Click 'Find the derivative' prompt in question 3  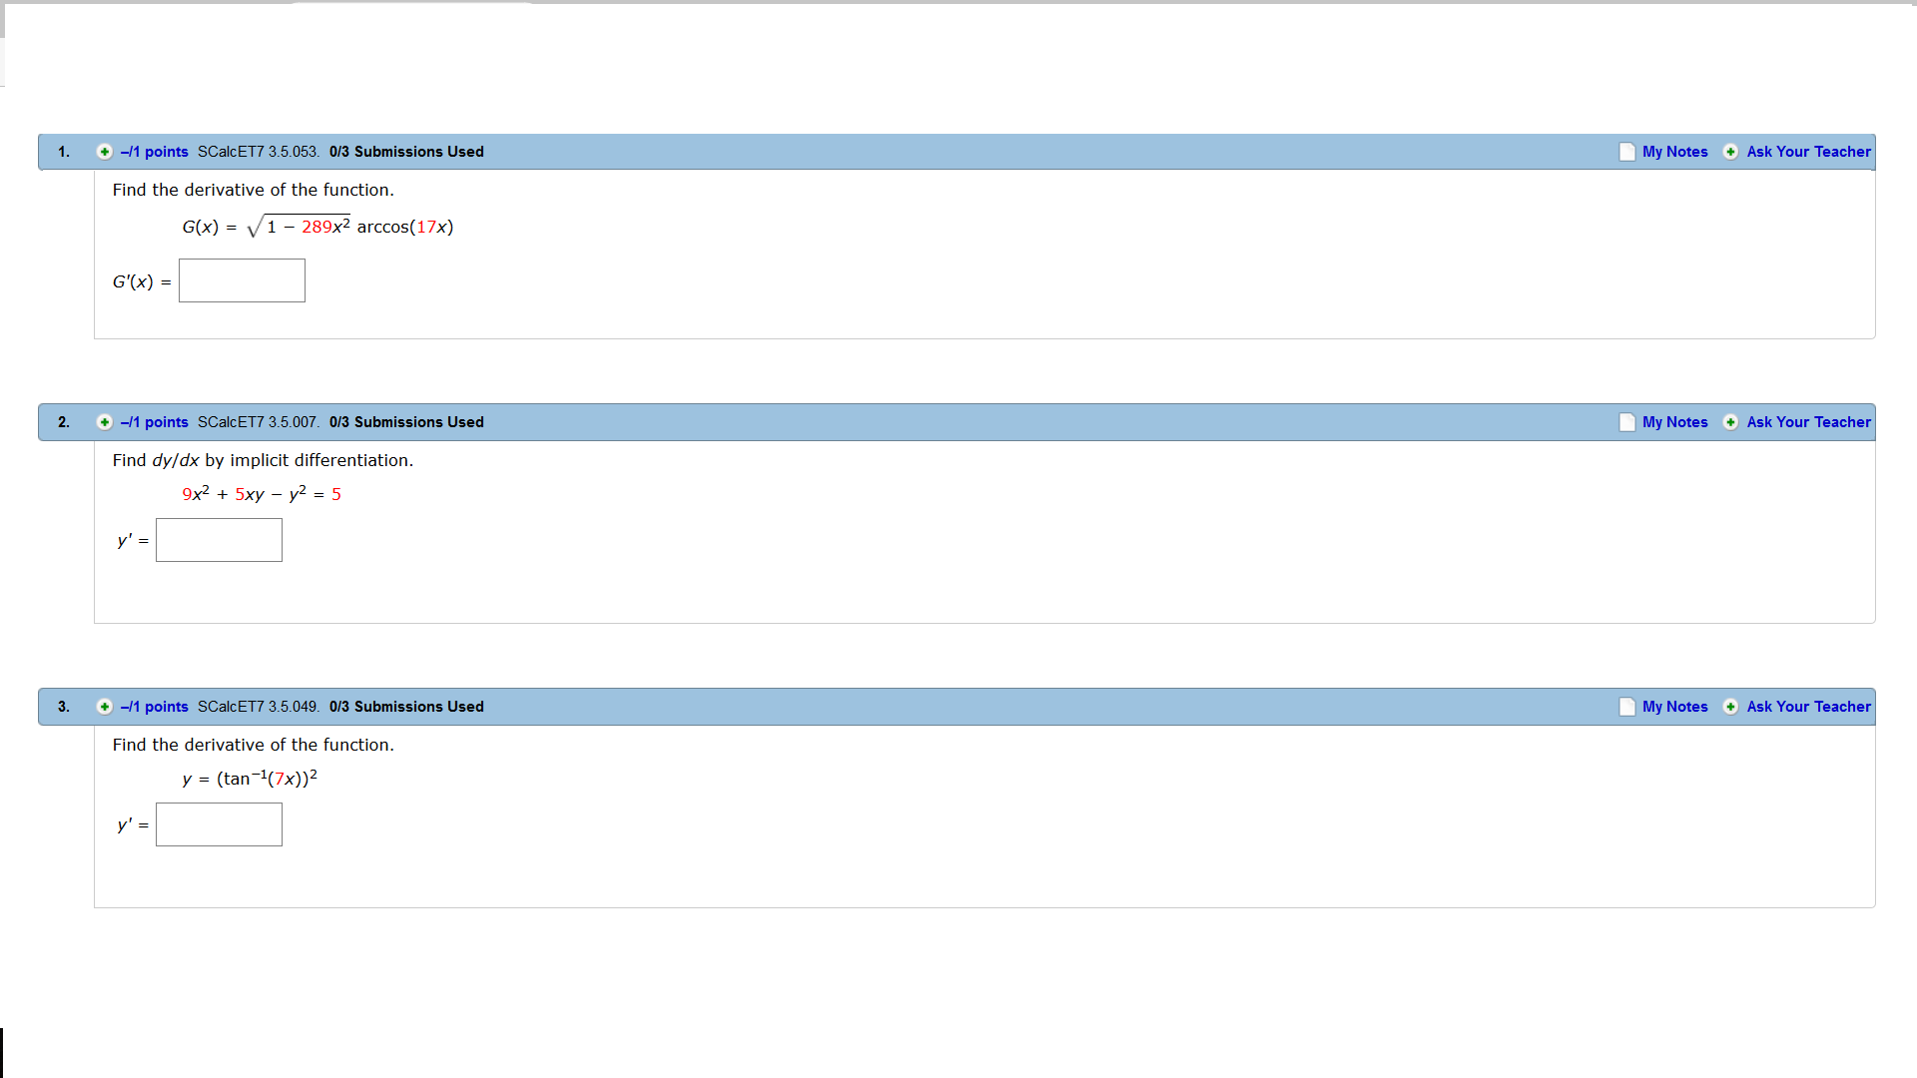tap(253, 745)
